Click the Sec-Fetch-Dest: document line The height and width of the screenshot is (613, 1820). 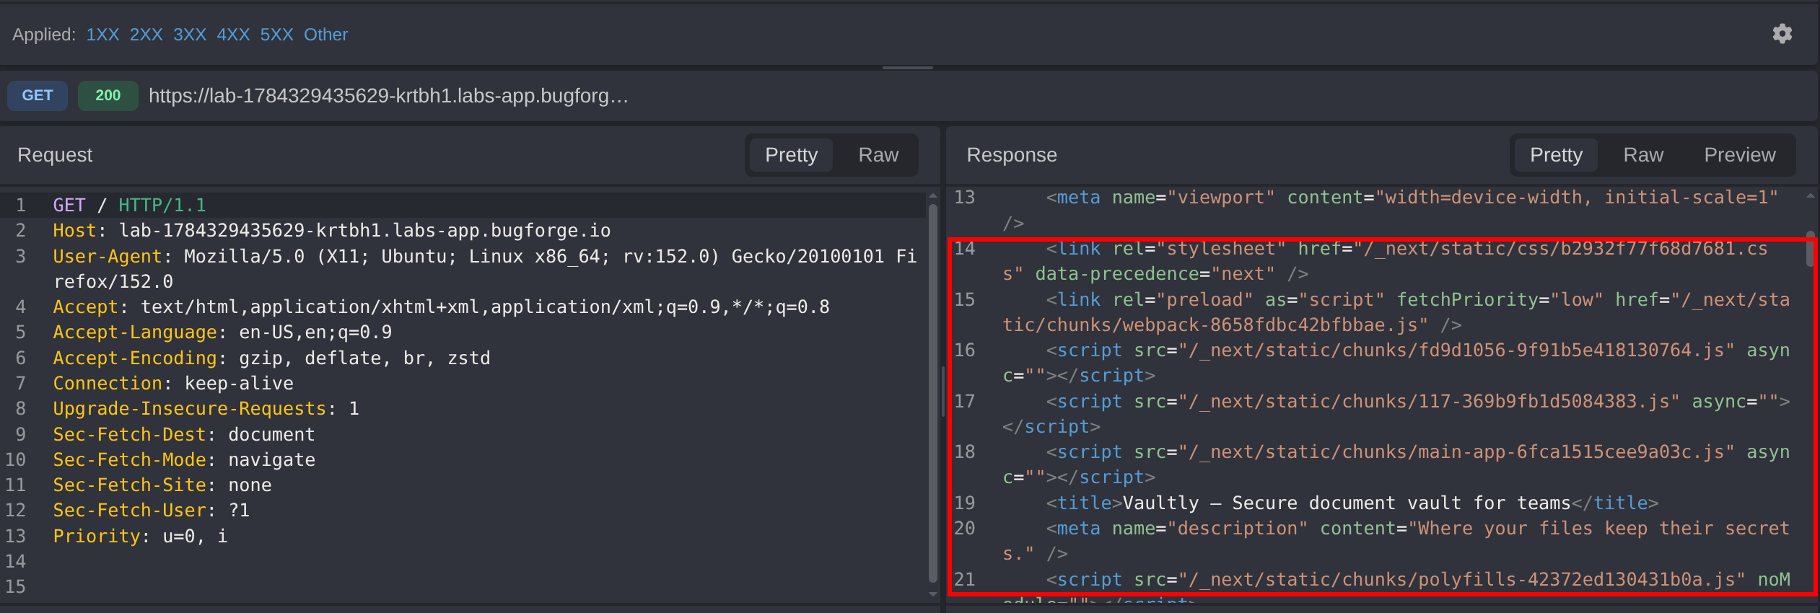pos(184,435)
